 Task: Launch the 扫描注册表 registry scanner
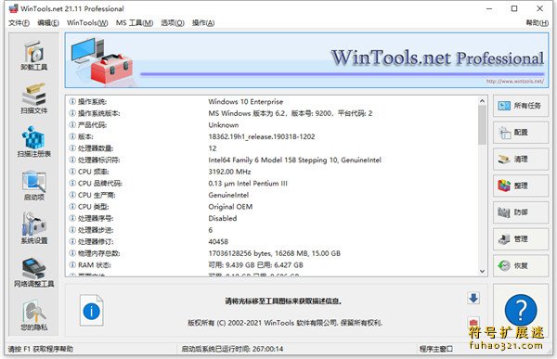point(33,142)
